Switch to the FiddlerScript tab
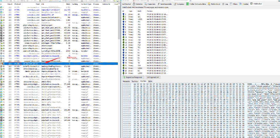Screen dimensions: 280x138 point(214,4)
